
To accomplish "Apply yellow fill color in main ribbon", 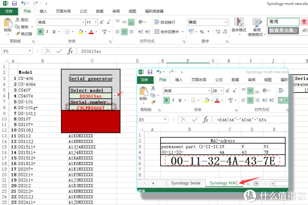I will coord(81,32).
